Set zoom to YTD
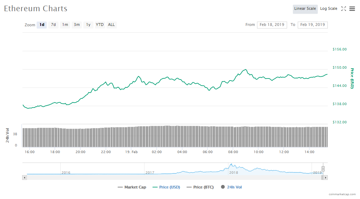 100,25
